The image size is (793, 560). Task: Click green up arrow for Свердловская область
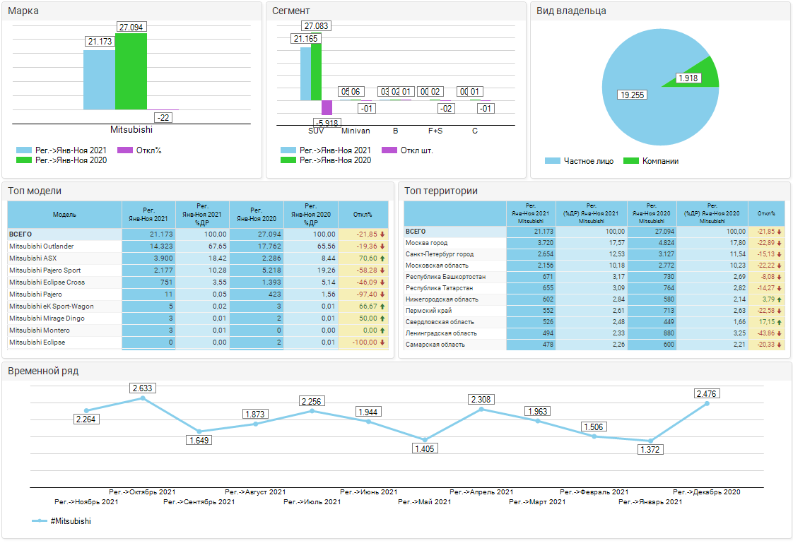pos(779,322)
